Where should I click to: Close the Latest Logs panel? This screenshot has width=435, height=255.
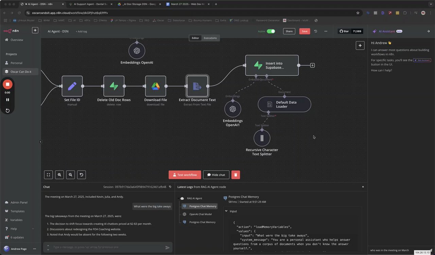(363, 187)
